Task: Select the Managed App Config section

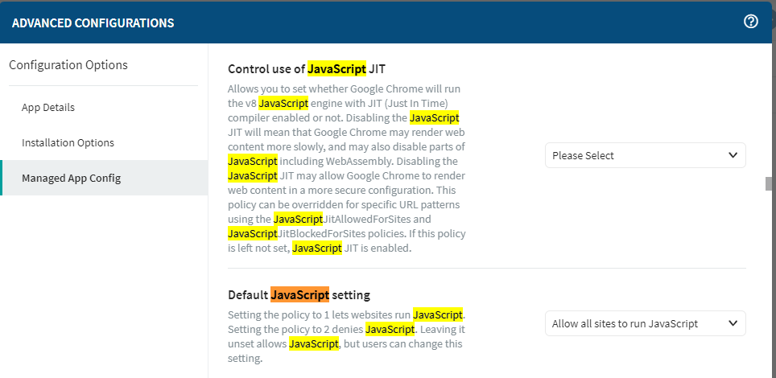Action: coord(71,178)
